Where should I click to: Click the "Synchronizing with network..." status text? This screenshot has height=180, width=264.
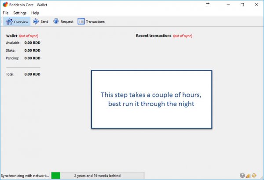point(25,176)
